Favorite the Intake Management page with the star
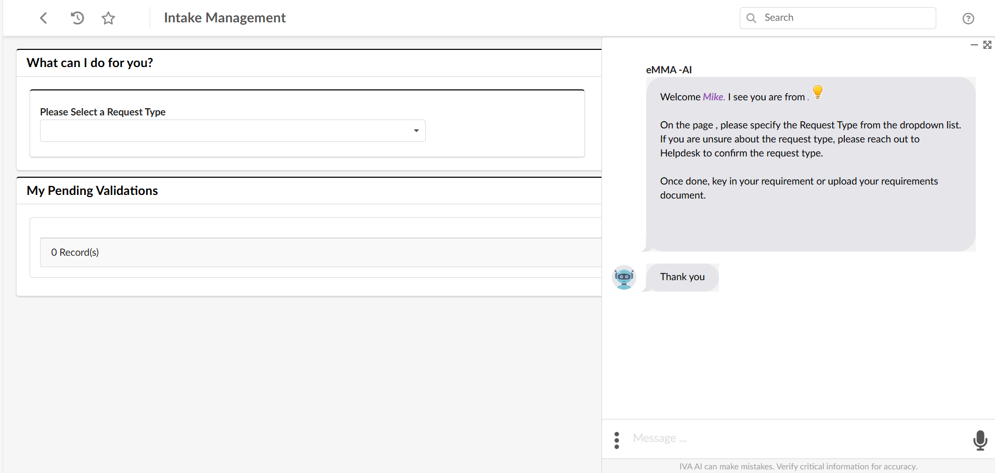 (108, 18)
